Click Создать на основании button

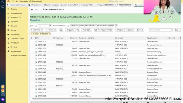pyautogui.click(x=125, y=30)
